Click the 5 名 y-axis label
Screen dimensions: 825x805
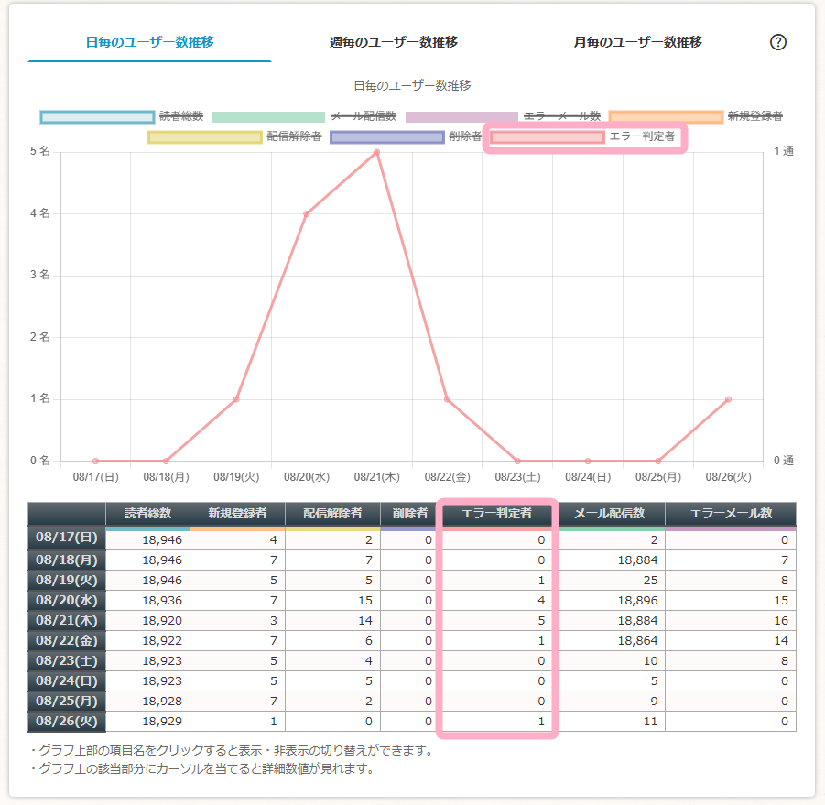point(40,151)
